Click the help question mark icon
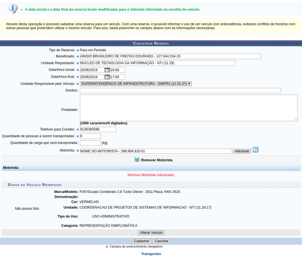The width and height of the screenshot is (302, 259). [255, 150]
